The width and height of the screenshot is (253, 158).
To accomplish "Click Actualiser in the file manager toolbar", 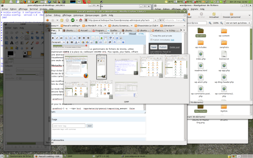I will point(214,15).
